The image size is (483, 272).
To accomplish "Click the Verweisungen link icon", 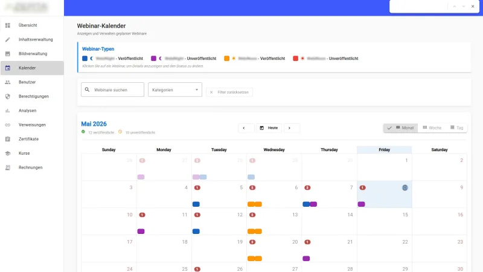I will [8, 125].
